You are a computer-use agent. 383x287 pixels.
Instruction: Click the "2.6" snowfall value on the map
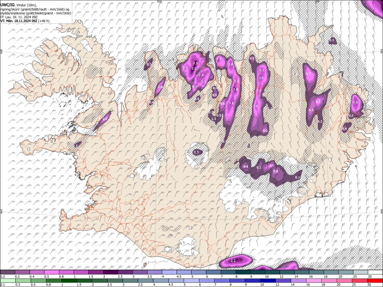tap(194, 69)
